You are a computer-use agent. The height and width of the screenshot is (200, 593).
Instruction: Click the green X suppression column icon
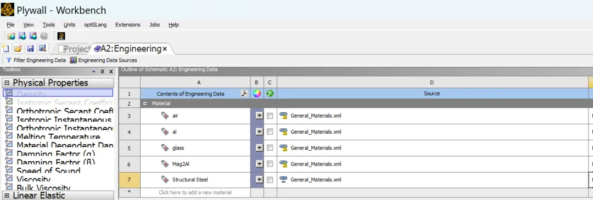click(x=270, y=94)
